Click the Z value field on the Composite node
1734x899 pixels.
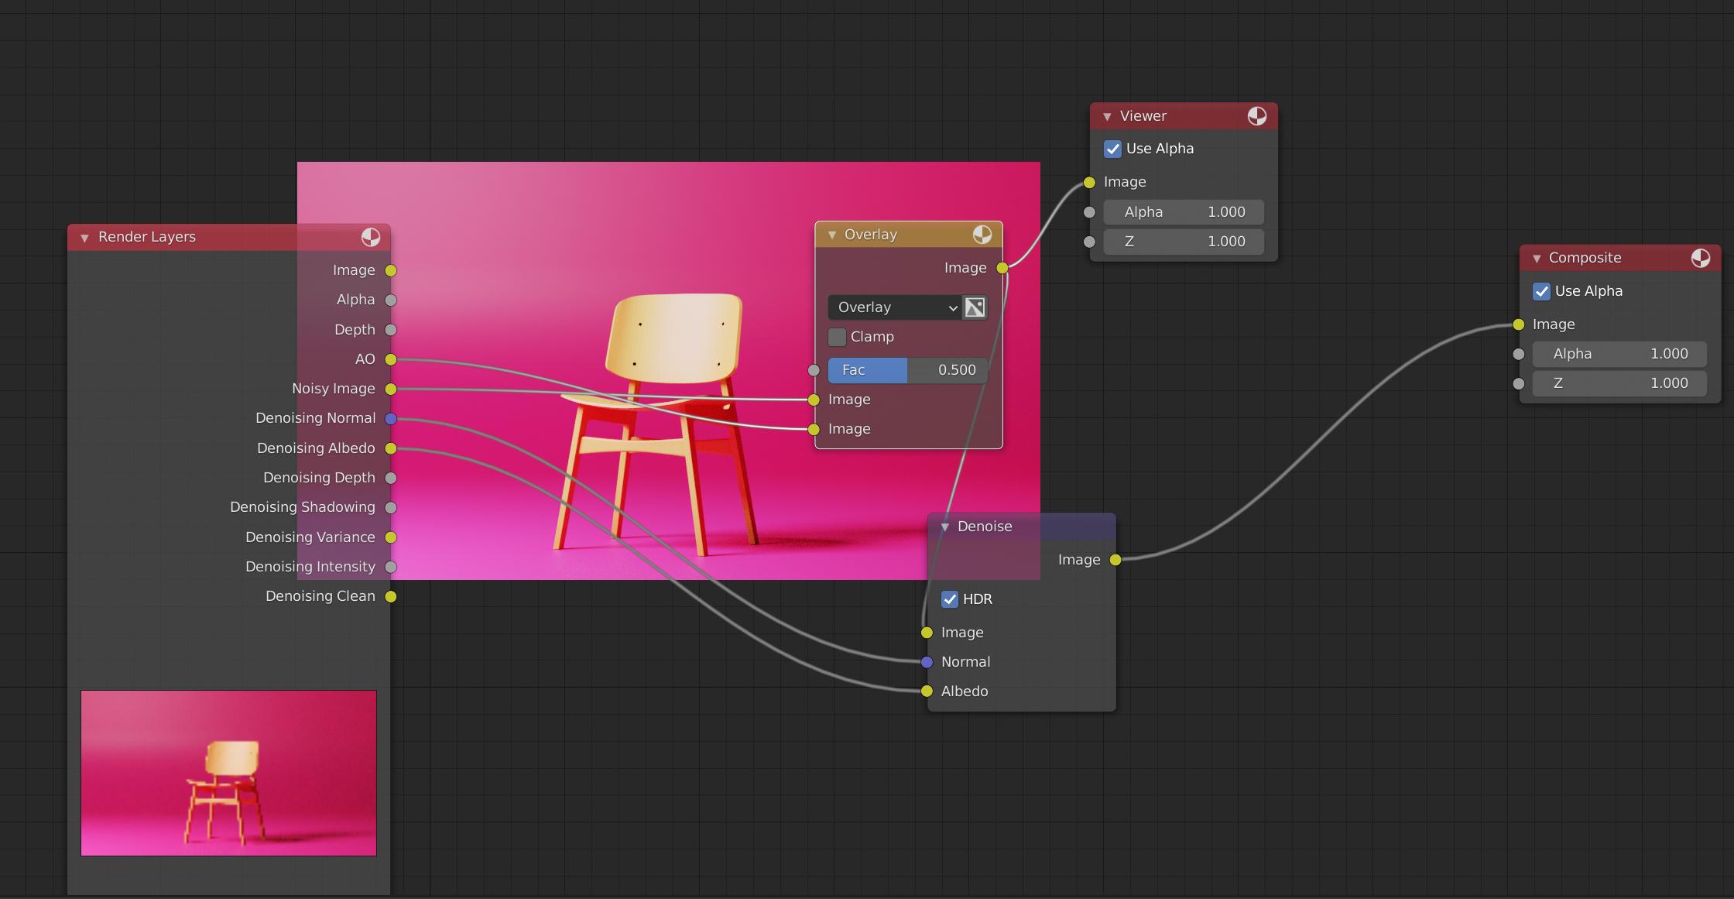coord(1619,383)
